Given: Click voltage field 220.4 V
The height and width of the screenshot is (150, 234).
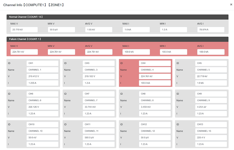Looking at the screenshot, I should pos(211,137).
